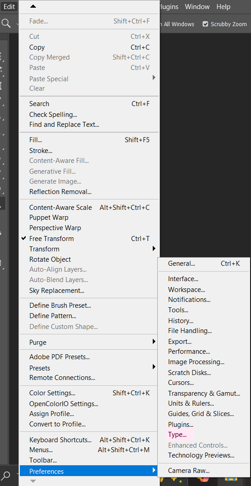Click the menu scroll-up arrow
251x486 pixels.
coord(33,6)
